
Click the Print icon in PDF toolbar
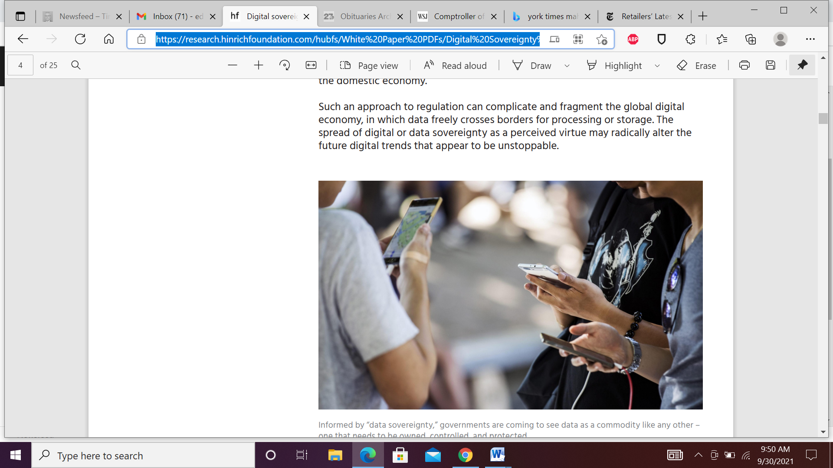click(x=744, y=65)
